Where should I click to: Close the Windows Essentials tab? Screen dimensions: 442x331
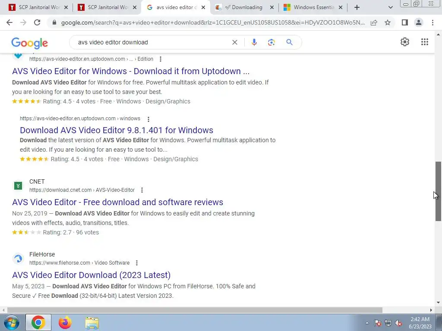tap(341, 7)
